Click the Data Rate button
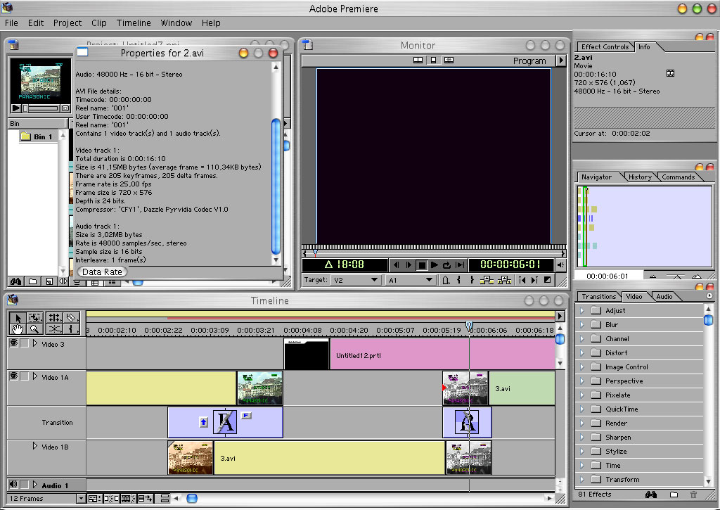 click(x=102, y=272)
